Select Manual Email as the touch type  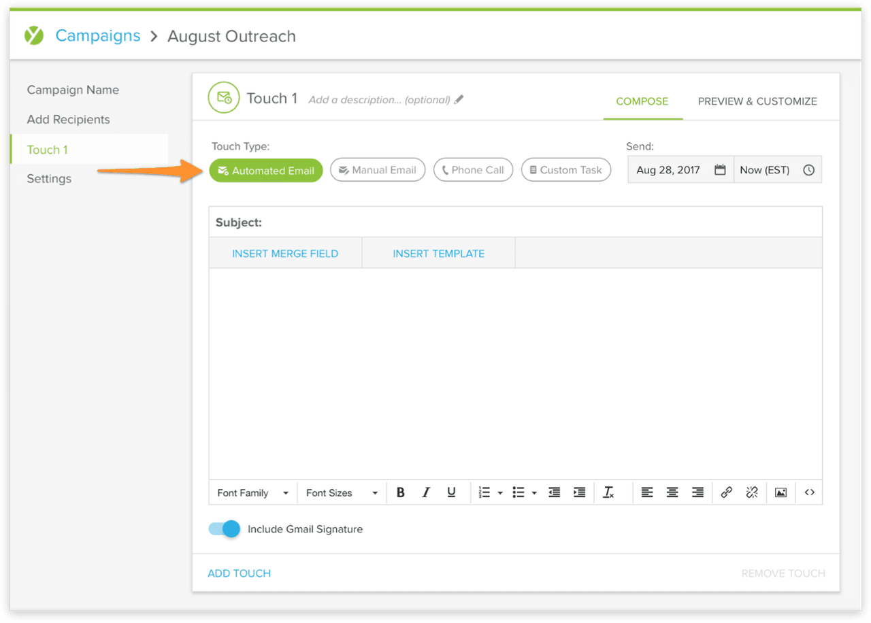378,169
